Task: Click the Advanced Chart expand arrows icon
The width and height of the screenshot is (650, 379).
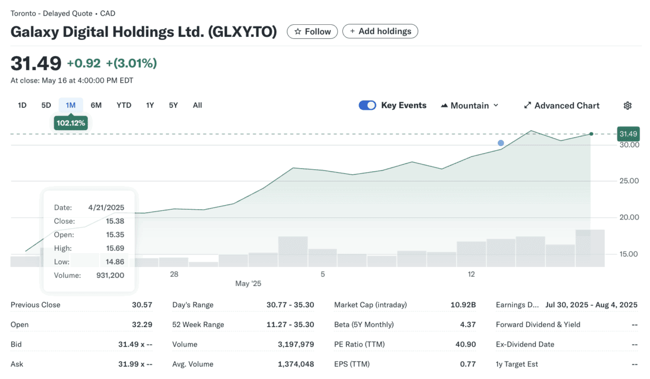Action: coord(528,105)
